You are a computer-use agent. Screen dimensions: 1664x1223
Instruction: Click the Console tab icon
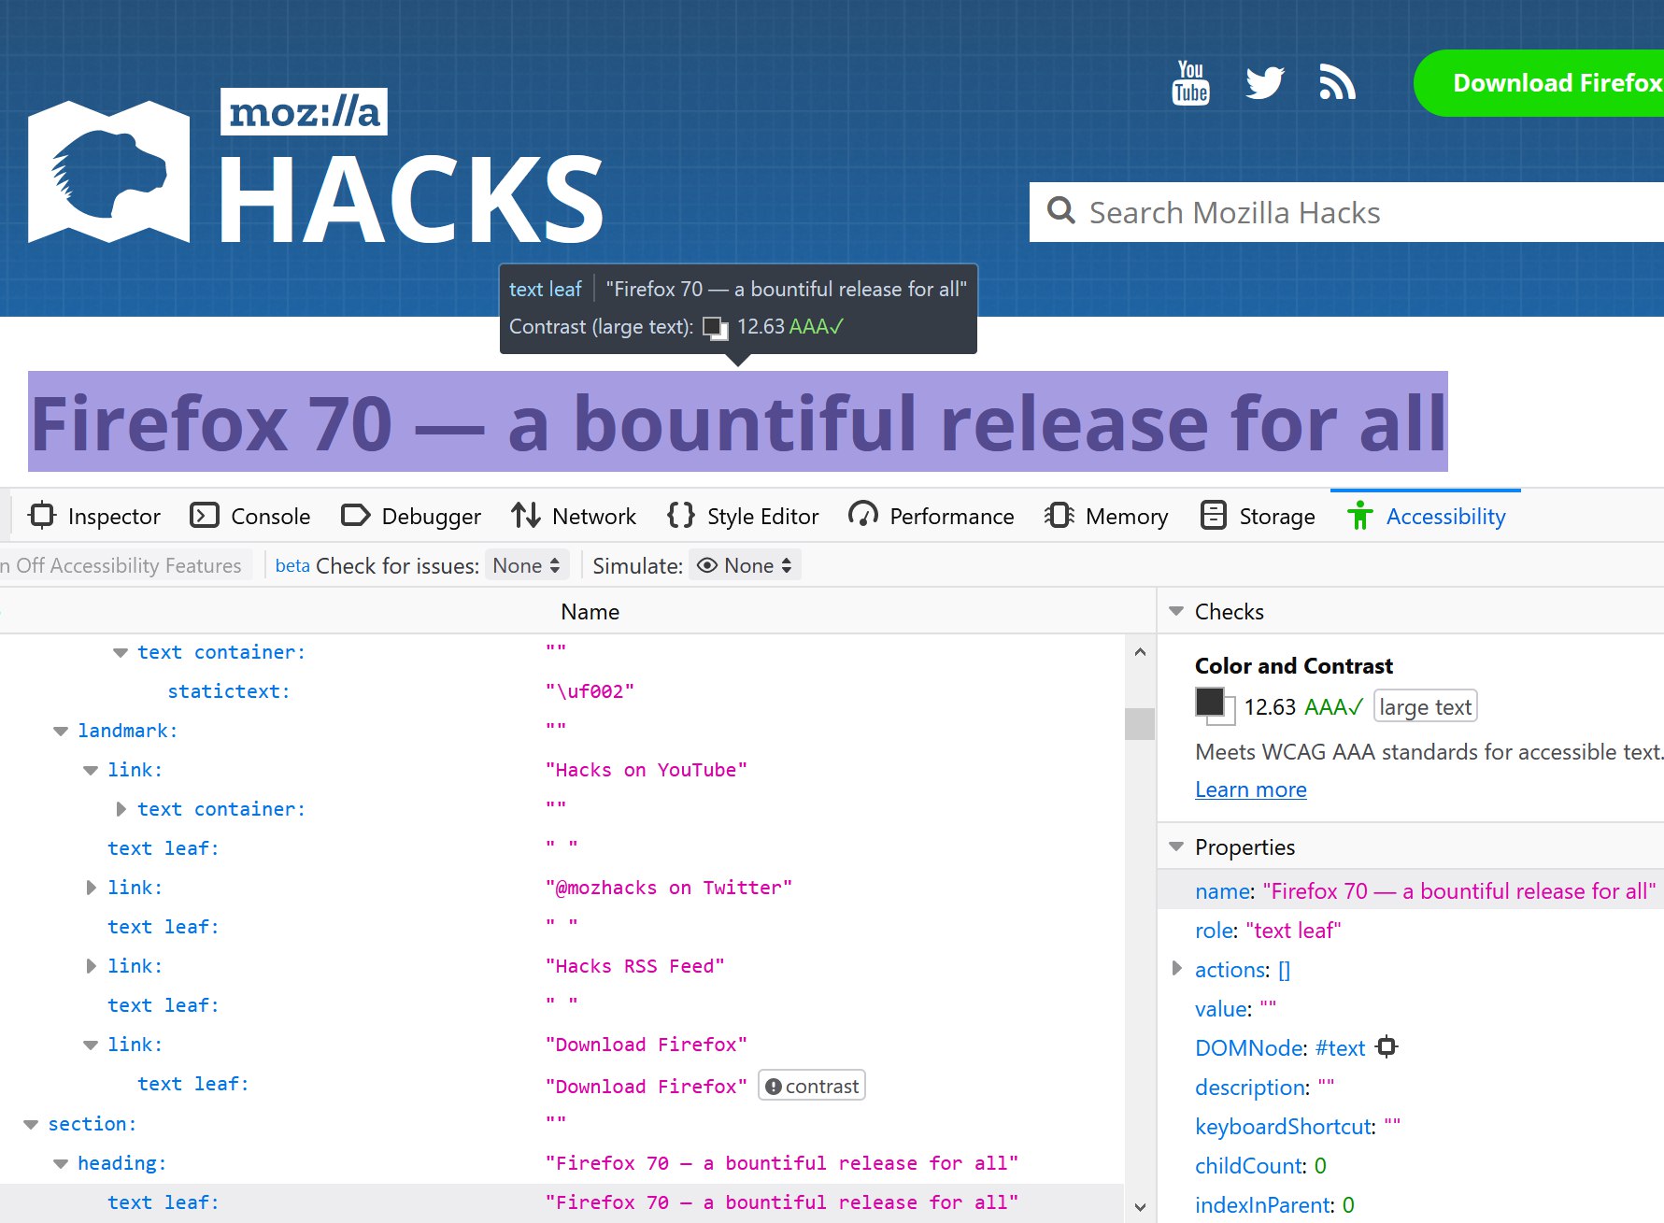[x=204, y=516]
